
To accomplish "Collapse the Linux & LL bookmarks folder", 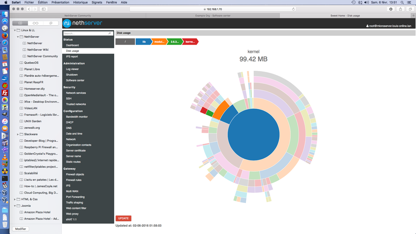I will (x=15, y=30).
